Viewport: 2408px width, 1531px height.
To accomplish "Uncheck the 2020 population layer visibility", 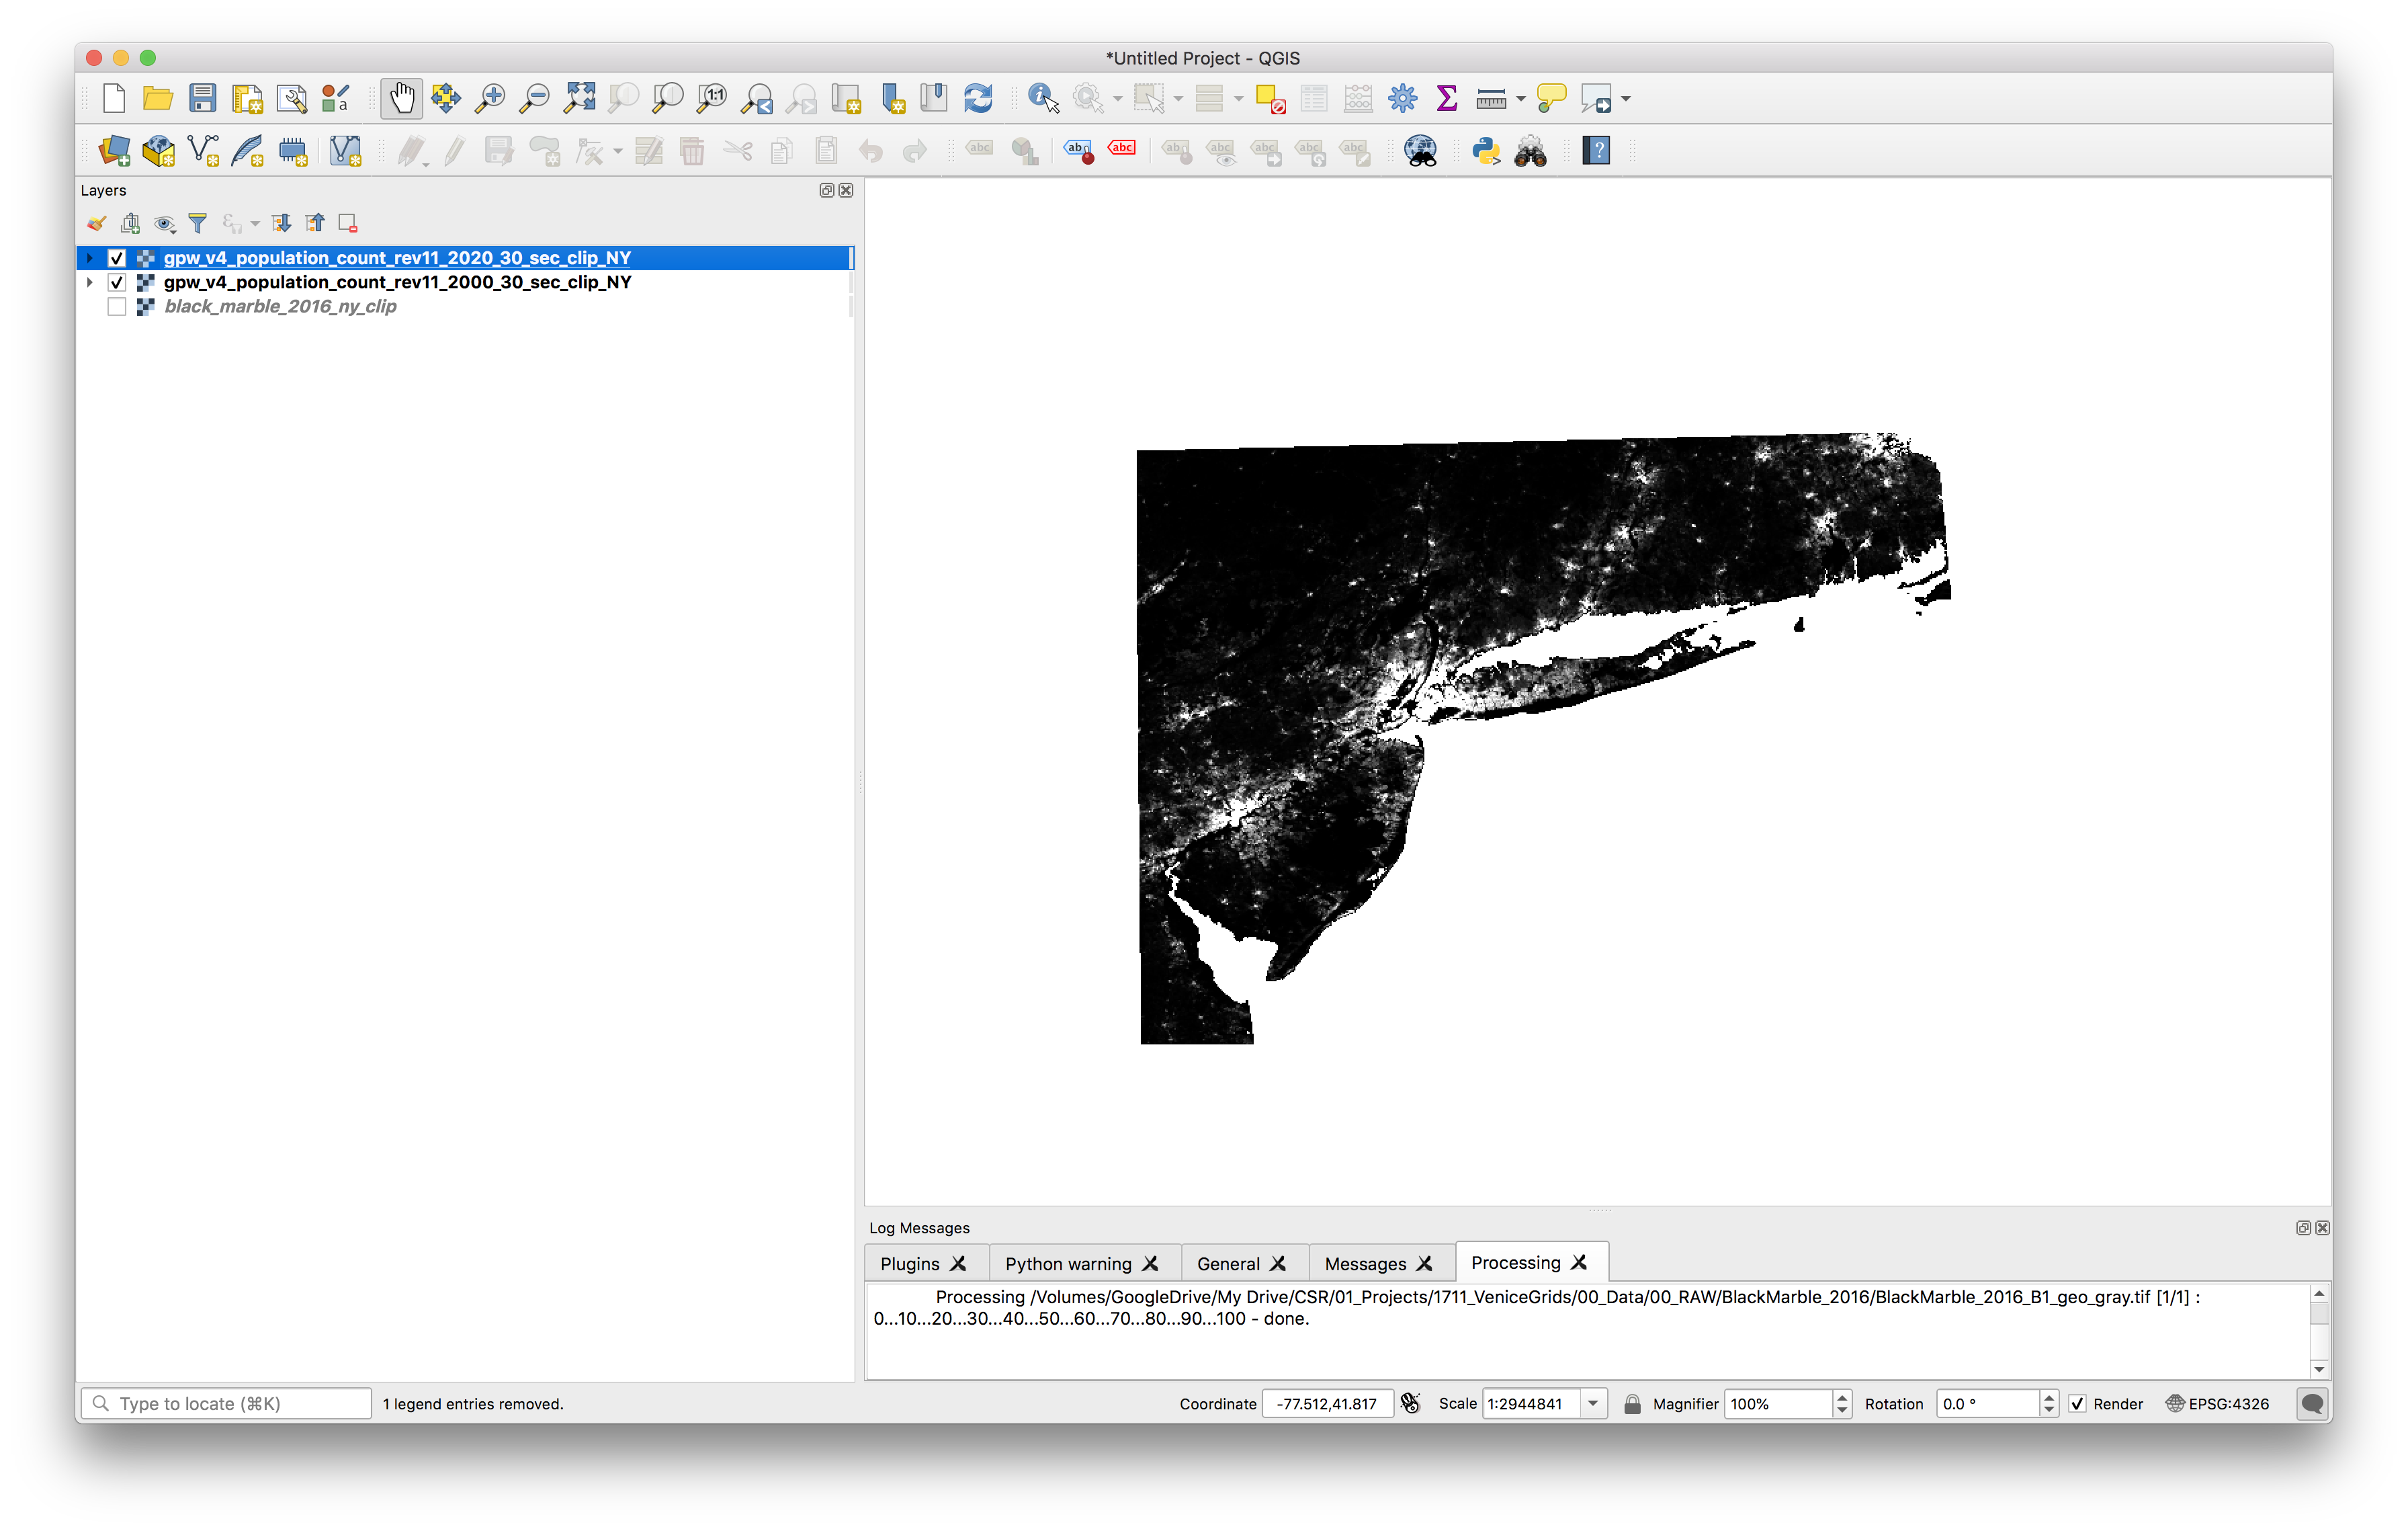I will 117,258.
